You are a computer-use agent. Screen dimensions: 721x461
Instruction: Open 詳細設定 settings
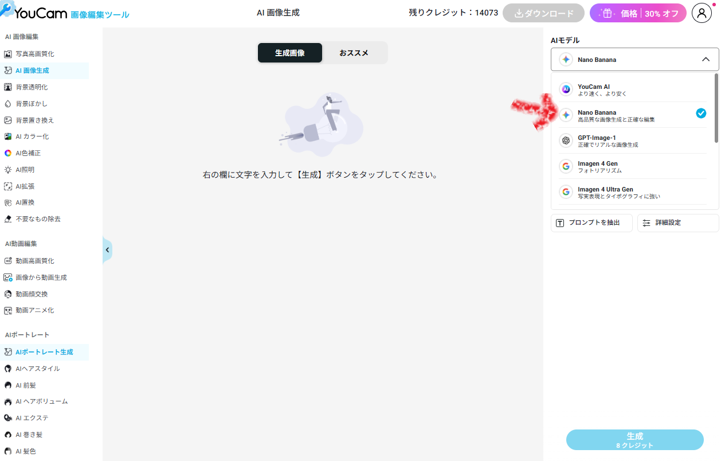(678, 222)
